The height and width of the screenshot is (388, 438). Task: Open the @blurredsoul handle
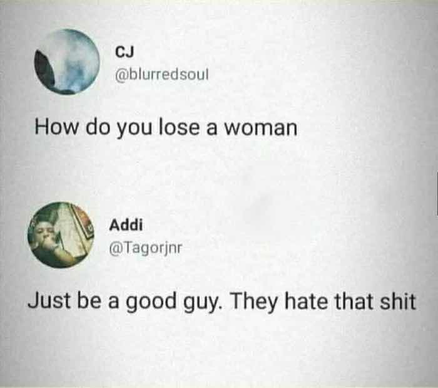[162, 75]
